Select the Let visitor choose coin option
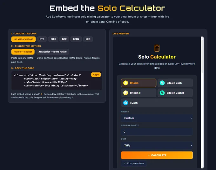Screen dimensions: 216x170 coord(24,39)
